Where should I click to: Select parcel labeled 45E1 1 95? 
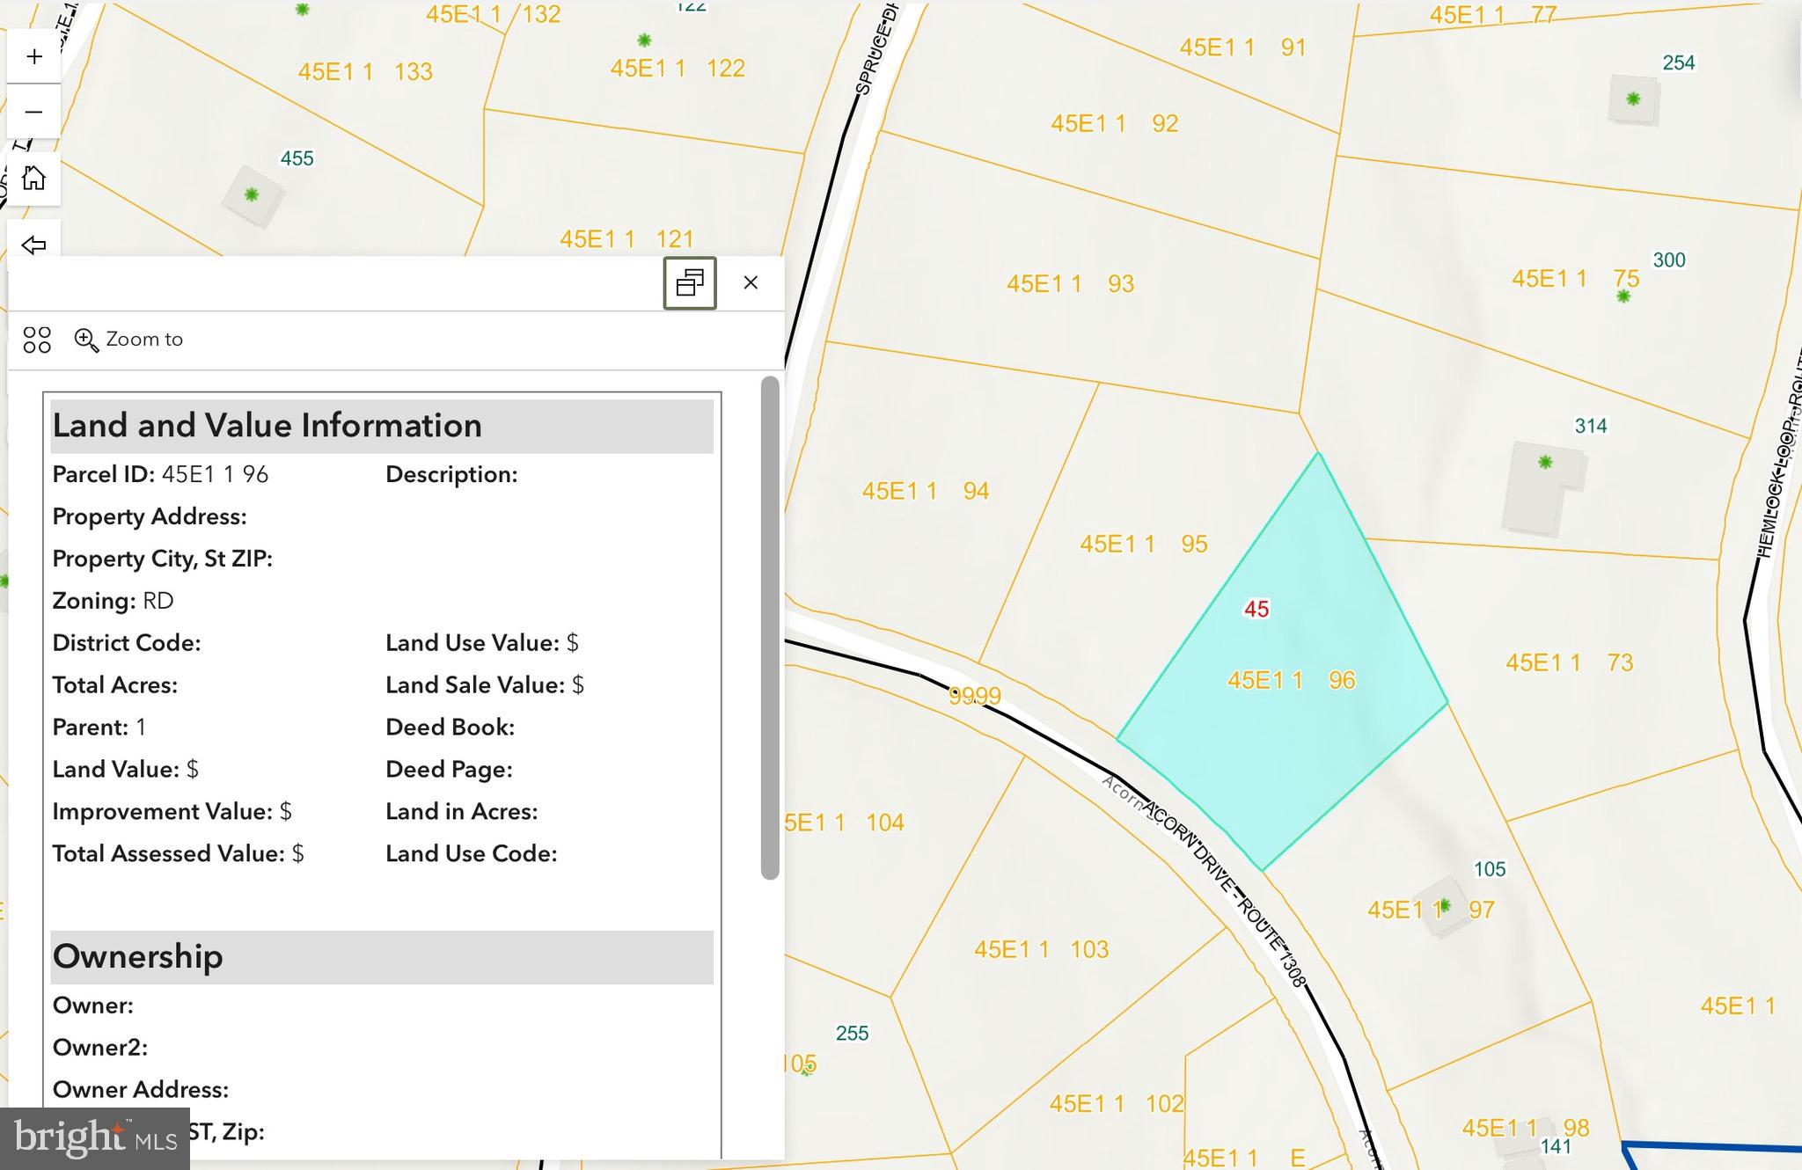tap(1143, 544)
